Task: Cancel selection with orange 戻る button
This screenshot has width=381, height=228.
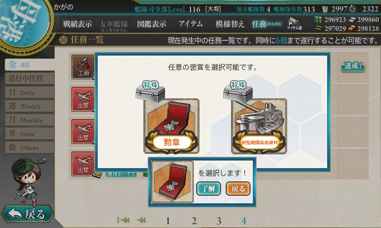Action: point(238,189)
